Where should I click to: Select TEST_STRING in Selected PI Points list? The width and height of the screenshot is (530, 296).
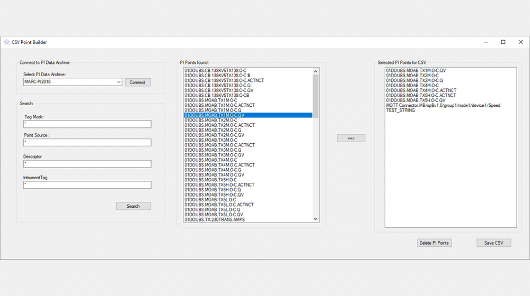pyautogui.click(x=450, y=110)
